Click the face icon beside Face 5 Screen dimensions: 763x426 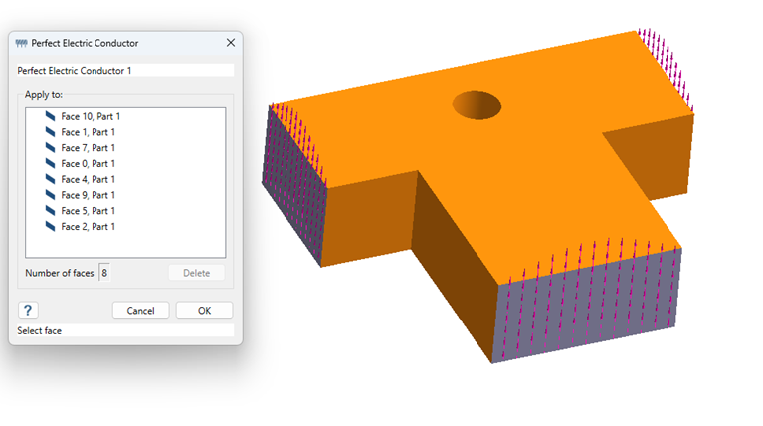point(50,210)
